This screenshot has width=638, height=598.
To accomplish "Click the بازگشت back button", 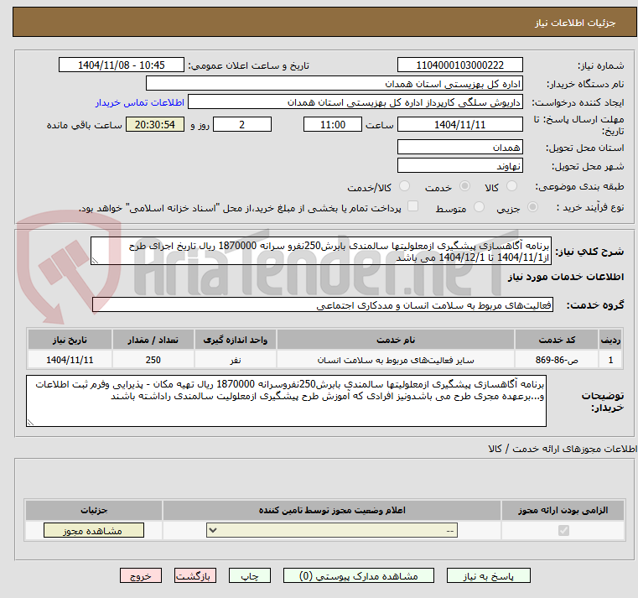I will [195, 575].
